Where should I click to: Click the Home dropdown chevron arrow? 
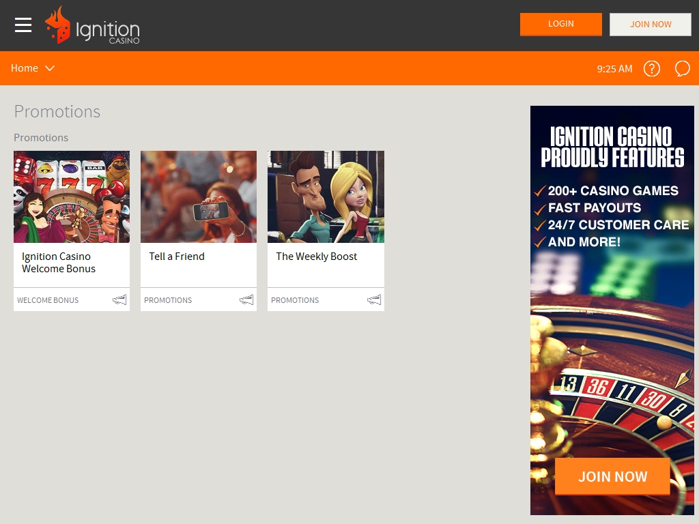(x=50, y=68)
